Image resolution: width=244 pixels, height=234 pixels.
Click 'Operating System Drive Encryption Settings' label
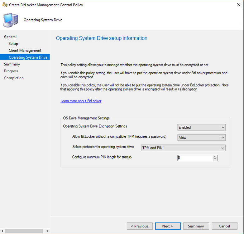tap(95, 126)
